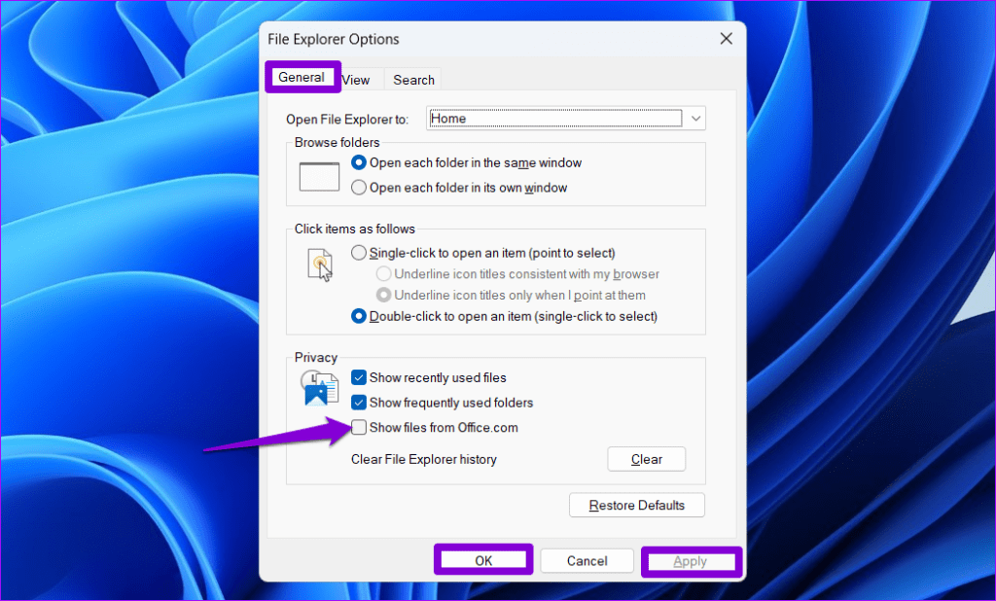Apply the changed settings
Image resolution: width=996 pixels, height=601 pixels.
(691, 560)
